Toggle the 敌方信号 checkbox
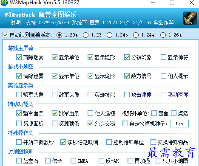199x166 pixels. 127,76
